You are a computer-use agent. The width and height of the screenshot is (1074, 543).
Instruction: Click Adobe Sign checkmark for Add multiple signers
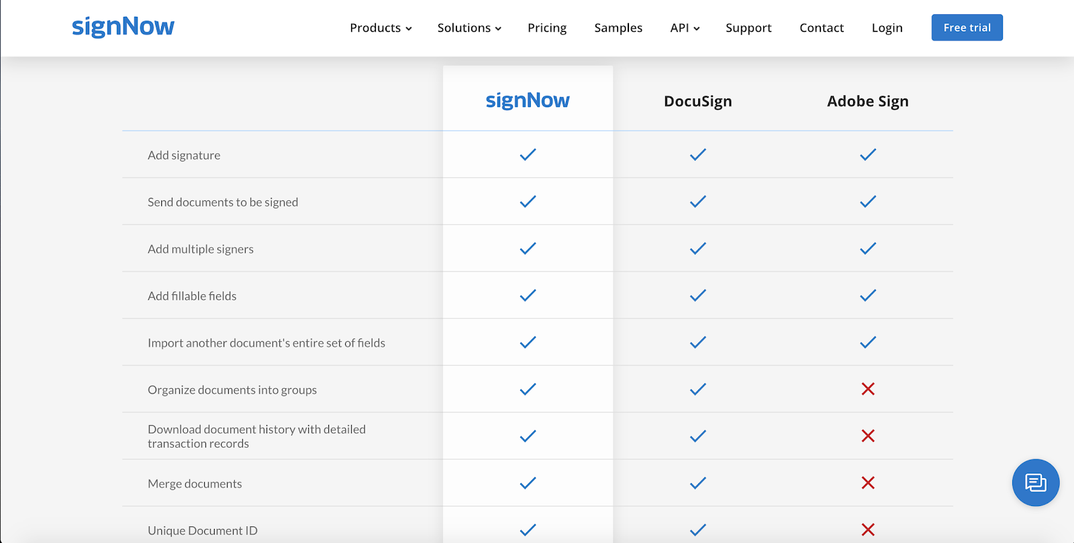pos(868,249)
